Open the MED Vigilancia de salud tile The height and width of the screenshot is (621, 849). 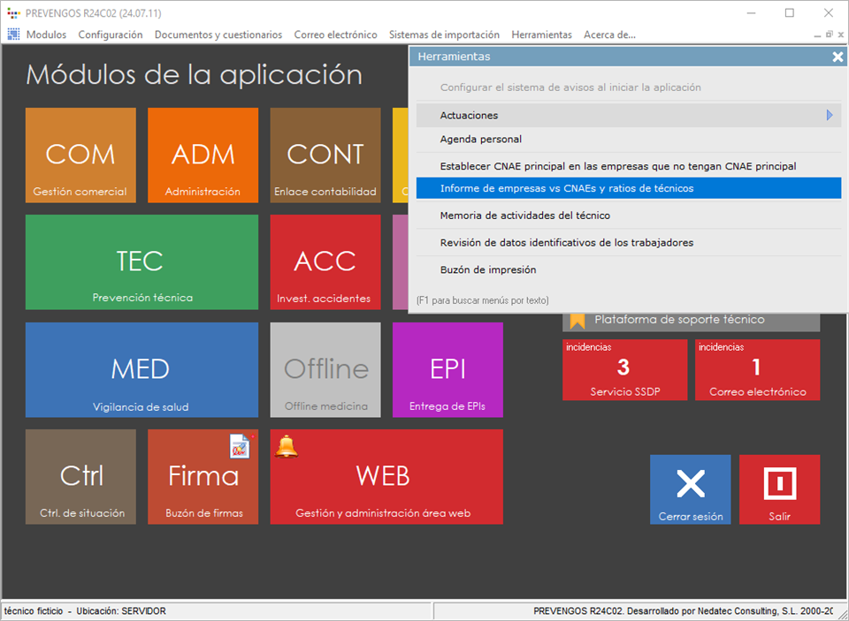click(x=141, y=369)
